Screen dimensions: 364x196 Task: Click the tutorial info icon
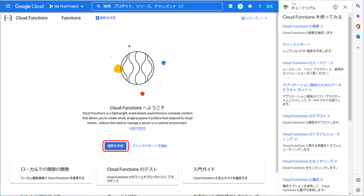pos(335,7)
